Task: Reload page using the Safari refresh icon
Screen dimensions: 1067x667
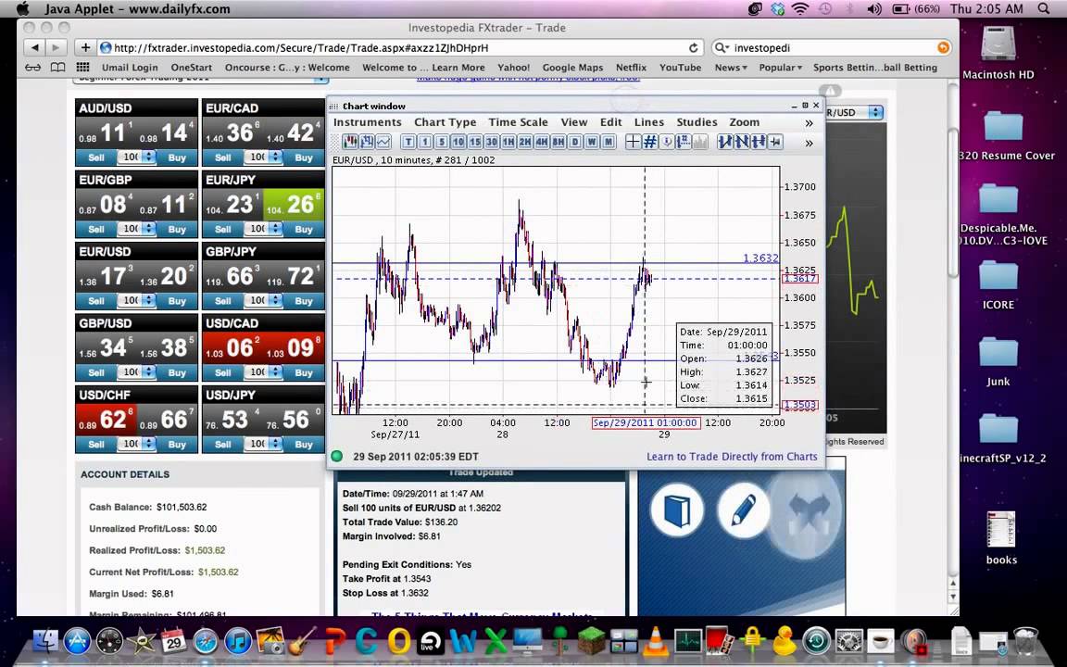Action: (693, 47)
